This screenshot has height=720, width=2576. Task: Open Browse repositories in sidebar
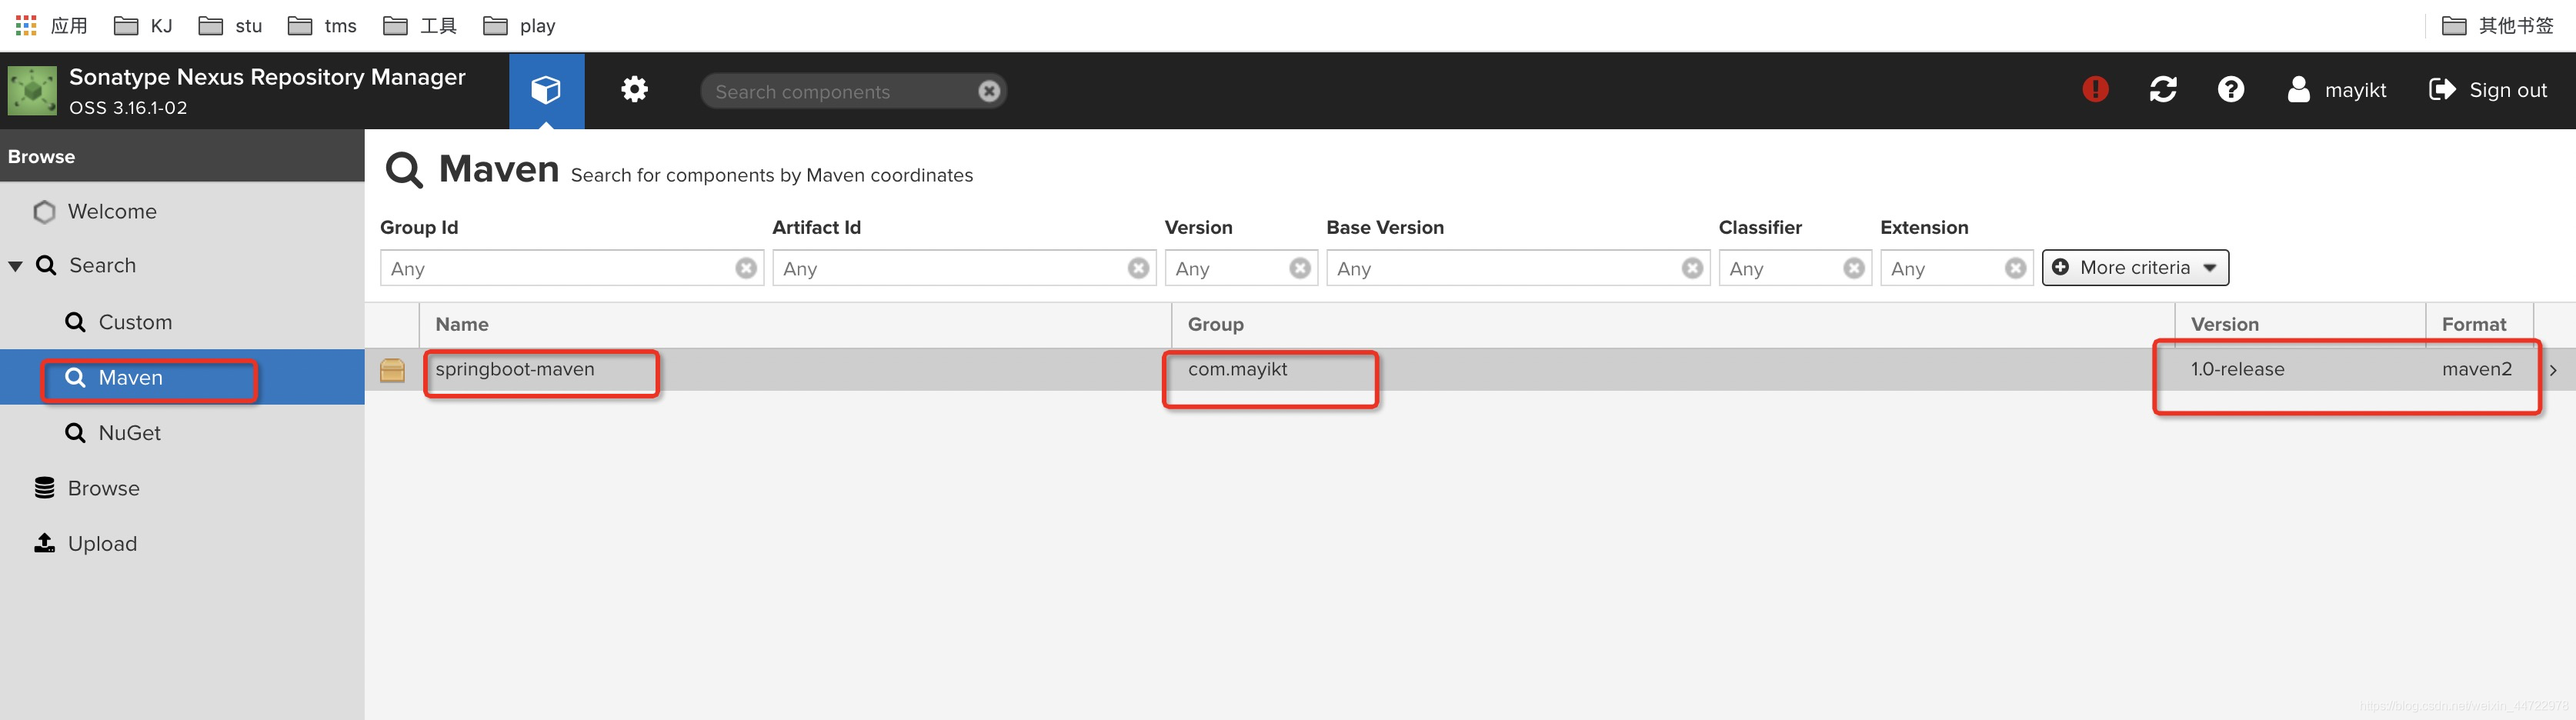pyautogui.click(x=103, y=488)
